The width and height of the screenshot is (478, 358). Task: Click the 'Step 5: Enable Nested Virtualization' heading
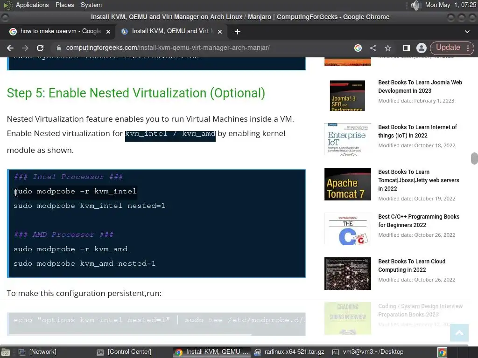(x=136, y=93)
